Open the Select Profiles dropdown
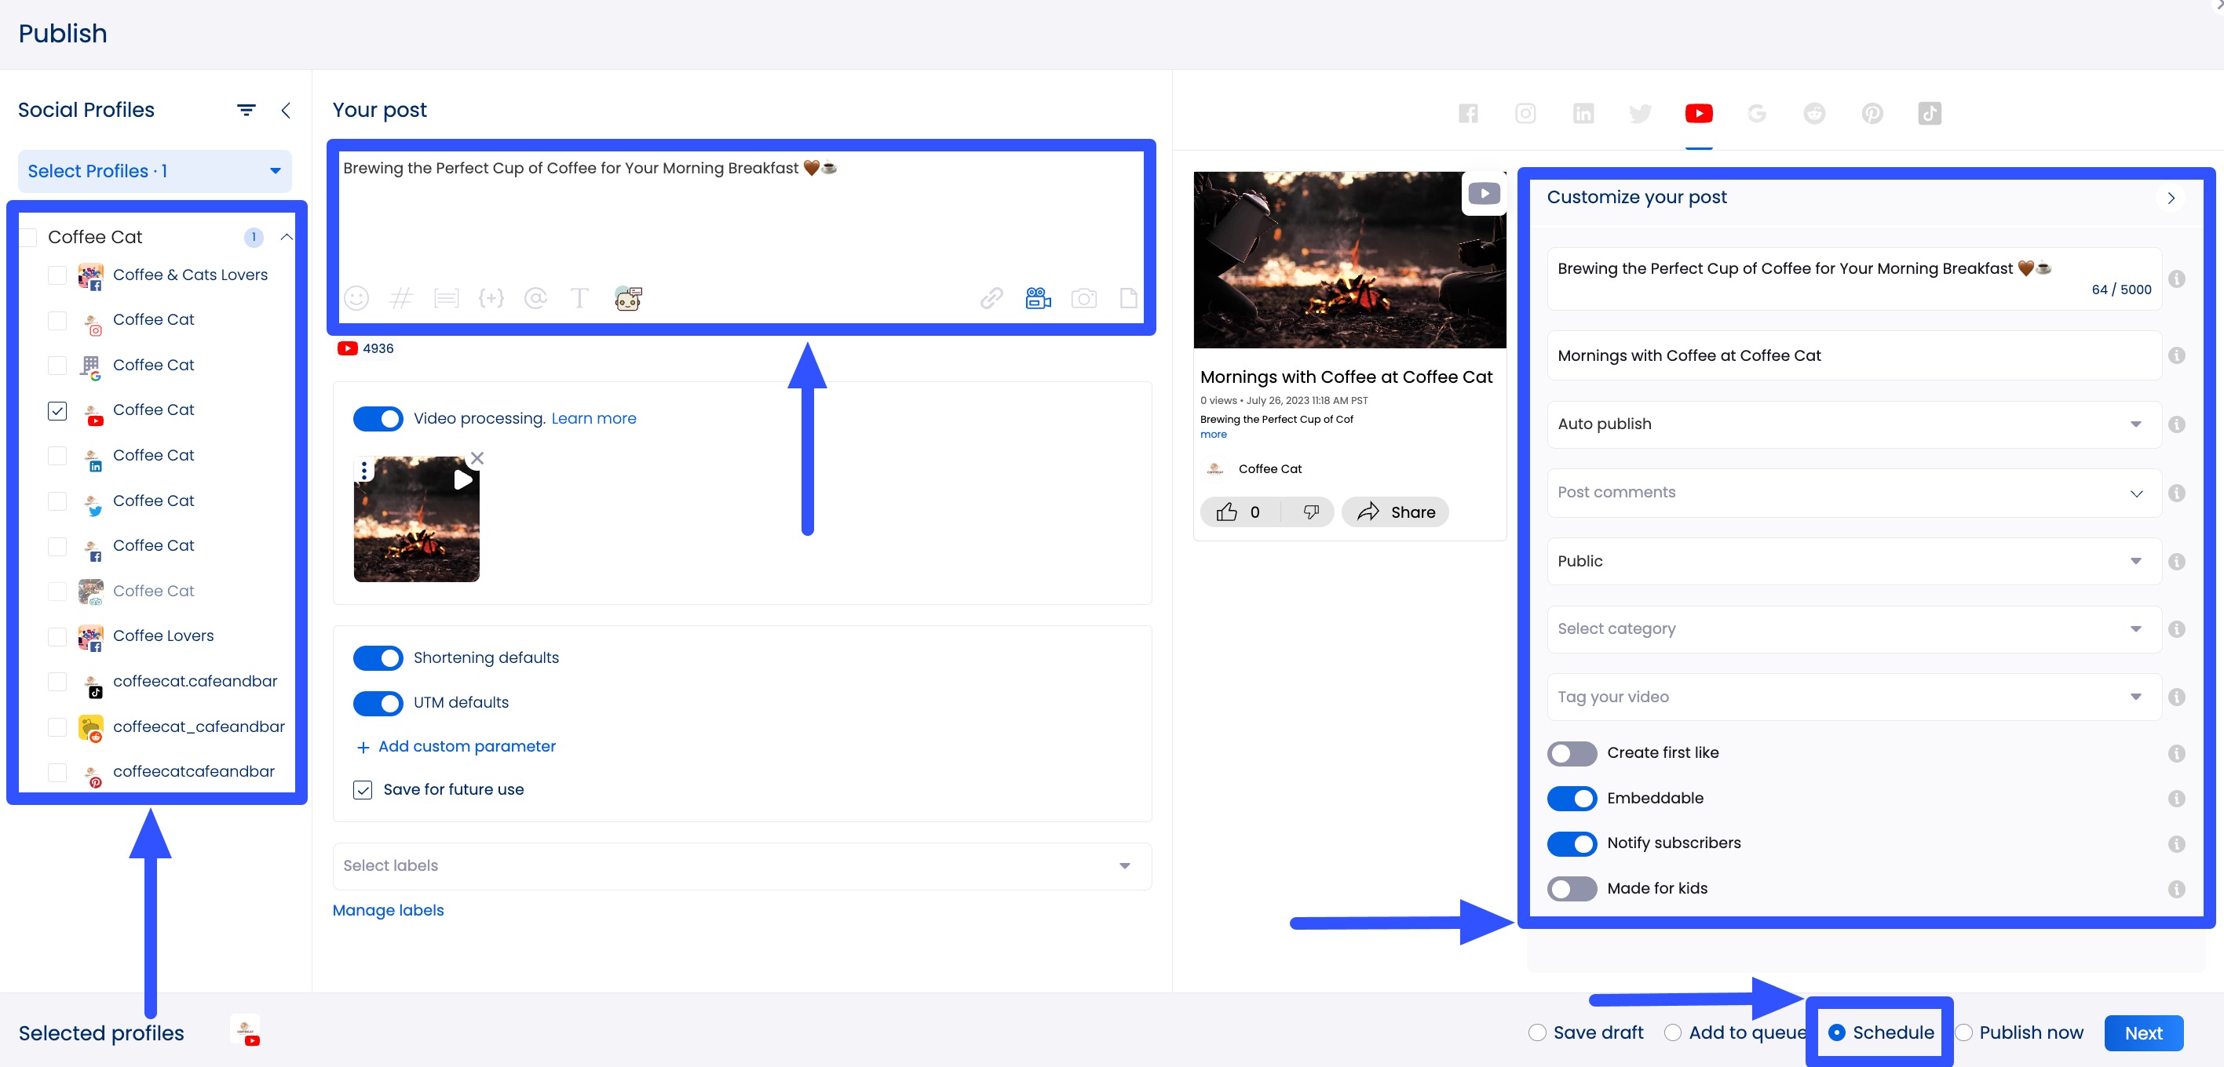 tap(155, 171)
